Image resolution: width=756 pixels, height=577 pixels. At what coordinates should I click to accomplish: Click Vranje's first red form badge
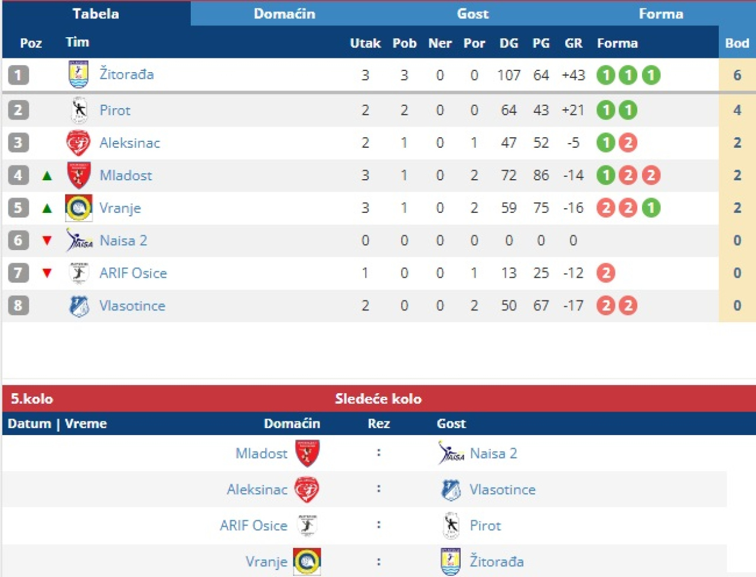(x=605, y=208)
